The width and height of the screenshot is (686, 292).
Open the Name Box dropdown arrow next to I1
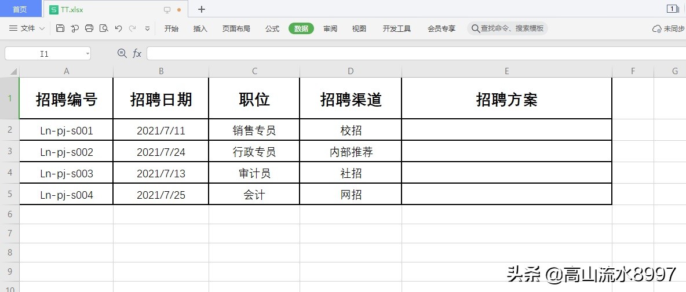click(87, 54)
